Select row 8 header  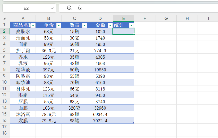[x=5, y=70]
